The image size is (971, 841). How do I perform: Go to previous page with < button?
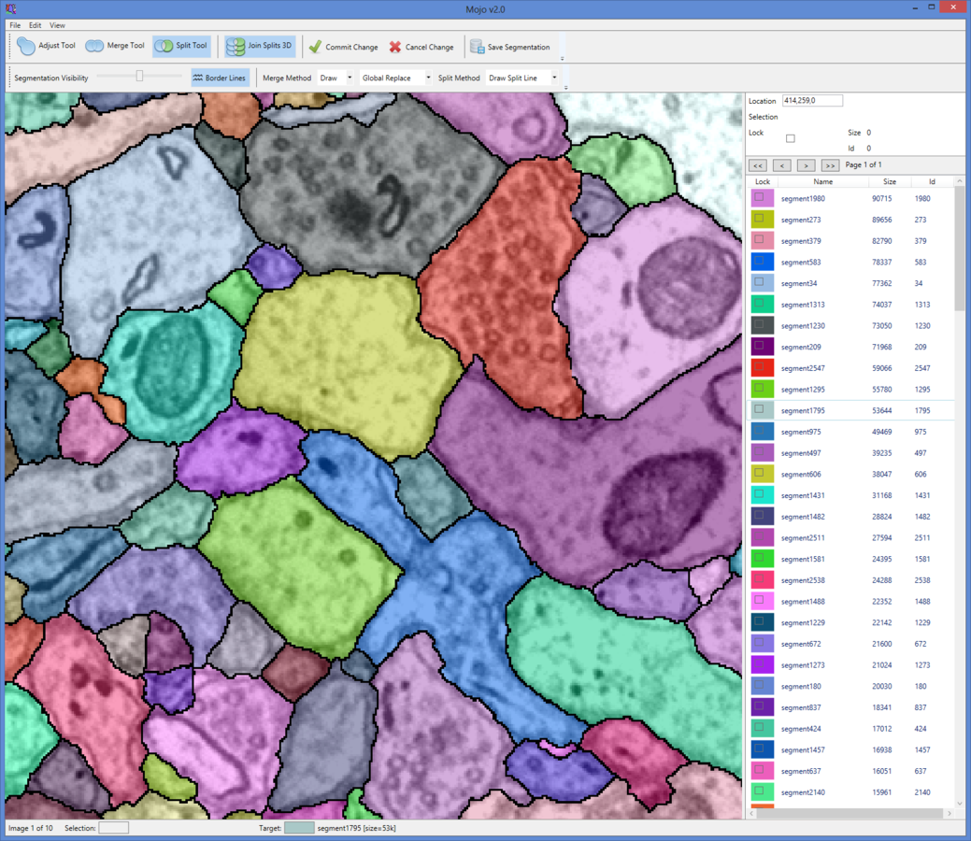pos(782,165)
